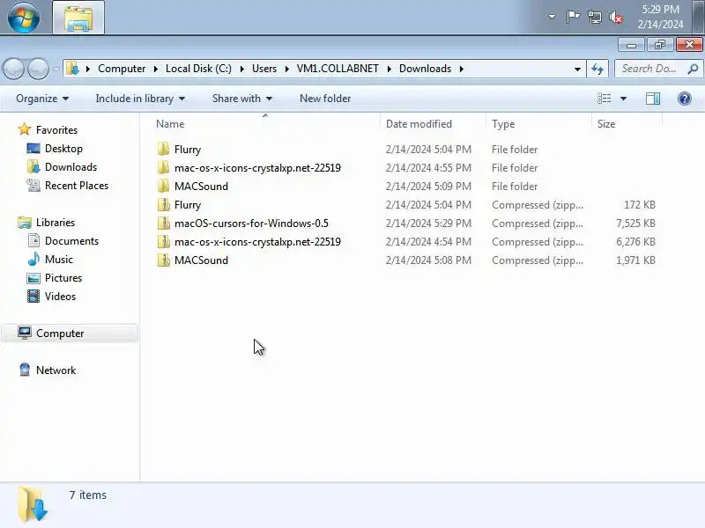Image resolution: width=705 pixels, height=528 pixels.
Task: Open the clock showing 5:29 PM
Action: pyautogui.click(x=660, y=17)
